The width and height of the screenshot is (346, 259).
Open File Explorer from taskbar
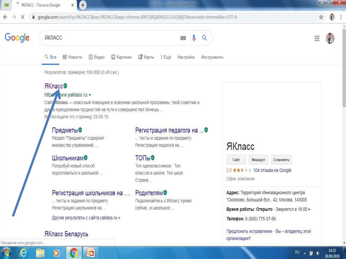pyautogui.click(x=40, y=253)
